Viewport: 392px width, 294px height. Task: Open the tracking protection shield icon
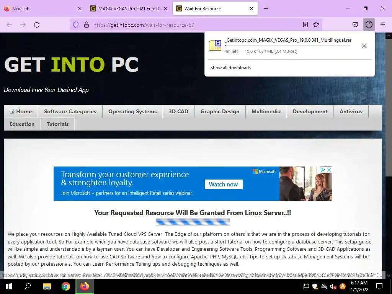tap(76, 25)
